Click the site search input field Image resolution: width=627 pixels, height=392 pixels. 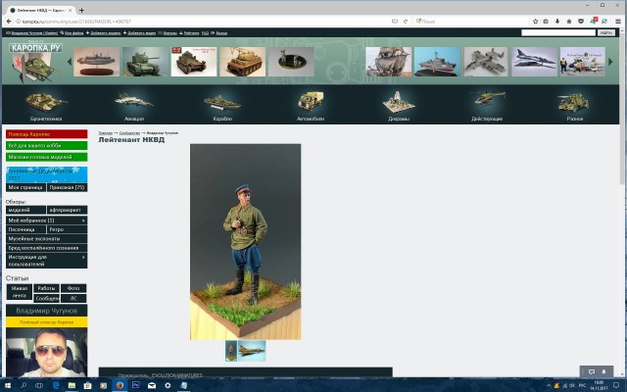pos(556,32)
